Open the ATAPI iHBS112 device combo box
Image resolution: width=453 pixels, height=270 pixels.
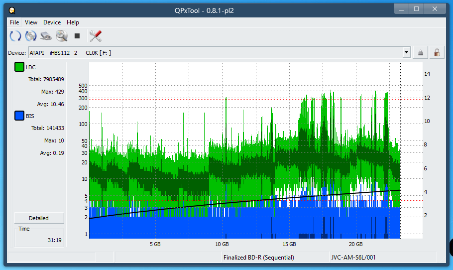click(214, 52)
